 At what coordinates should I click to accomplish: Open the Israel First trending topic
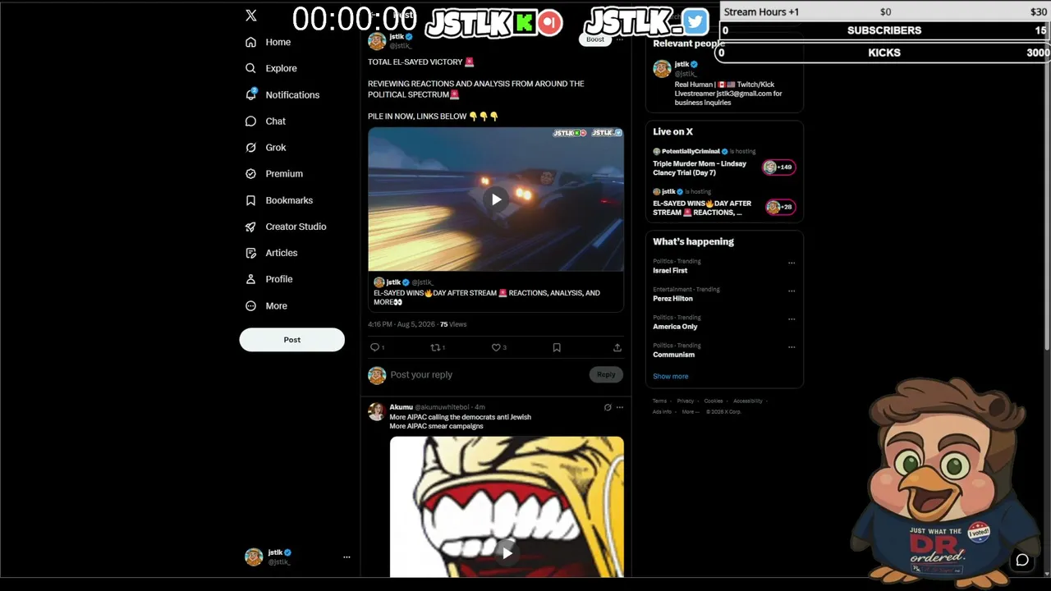(670, 271)
